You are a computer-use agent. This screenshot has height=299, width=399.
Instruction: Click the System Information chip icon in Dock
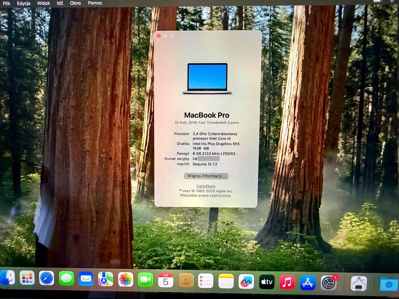tap(359, 283)
